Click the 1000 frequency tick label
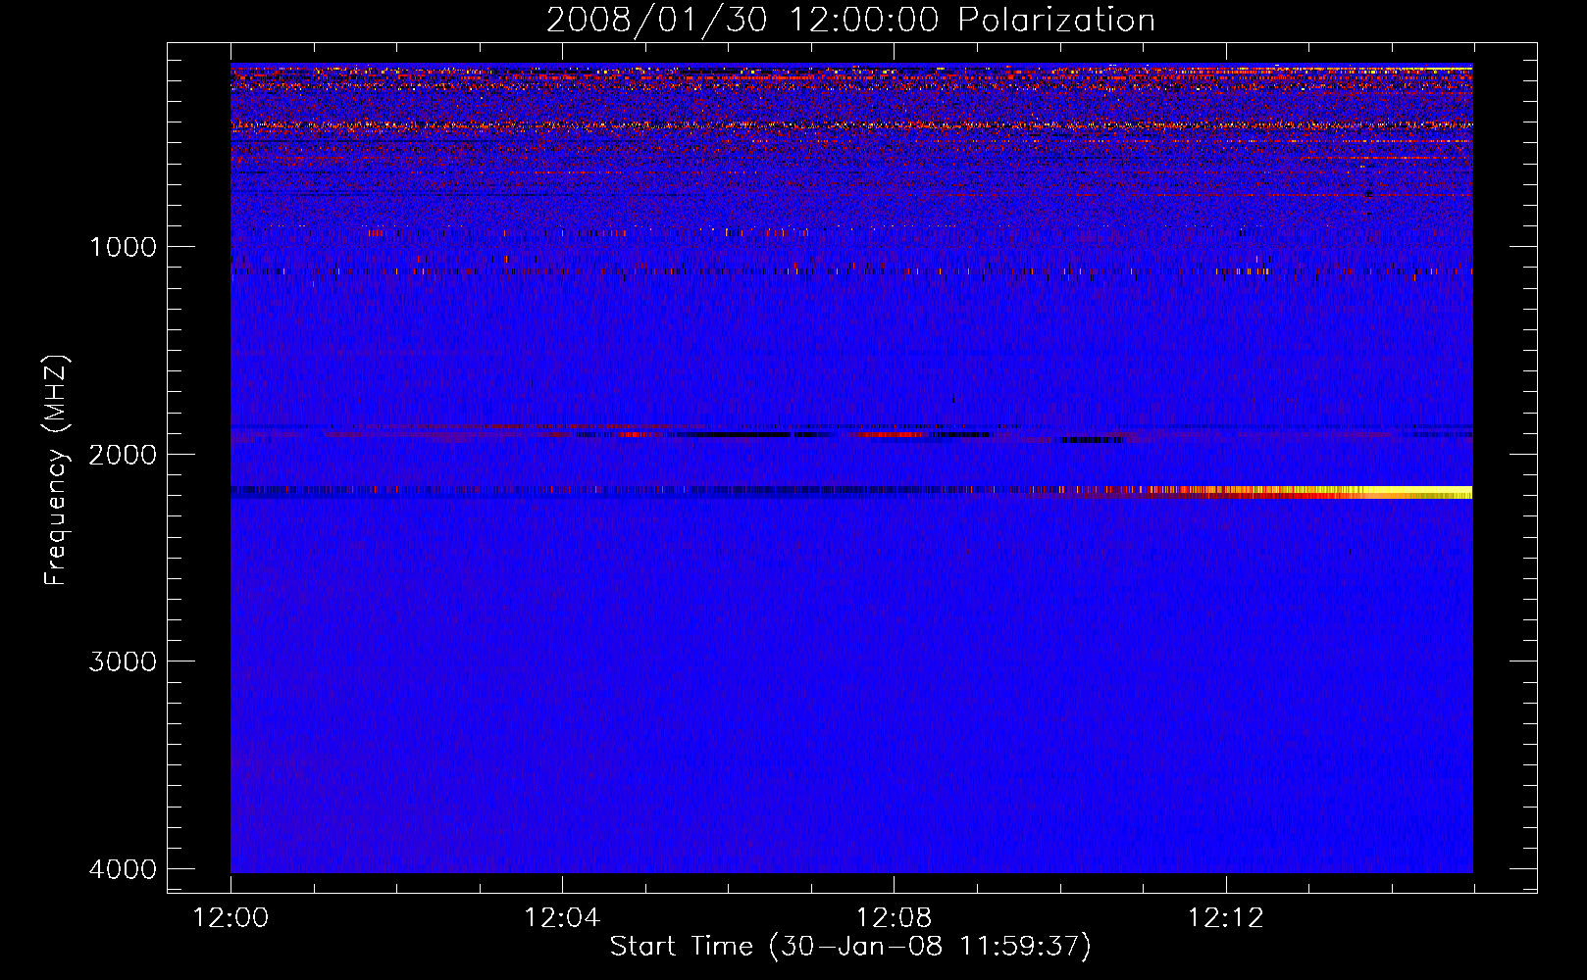This screenshot has height=980, width=1587. 123,247
